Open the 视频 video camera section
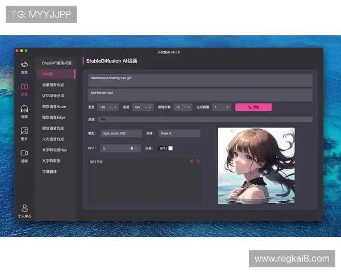The height and width of the screenshot is (273, 341). pyautogui.click(x=24, y=156)
